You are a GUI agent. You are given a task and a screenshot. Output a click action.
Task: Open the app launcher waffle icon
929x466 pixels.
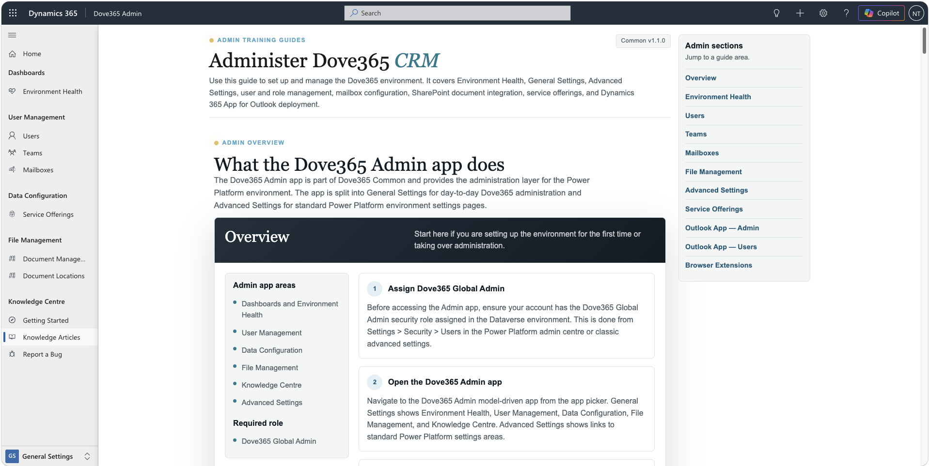pyautogui.click(x=13, y=13)
